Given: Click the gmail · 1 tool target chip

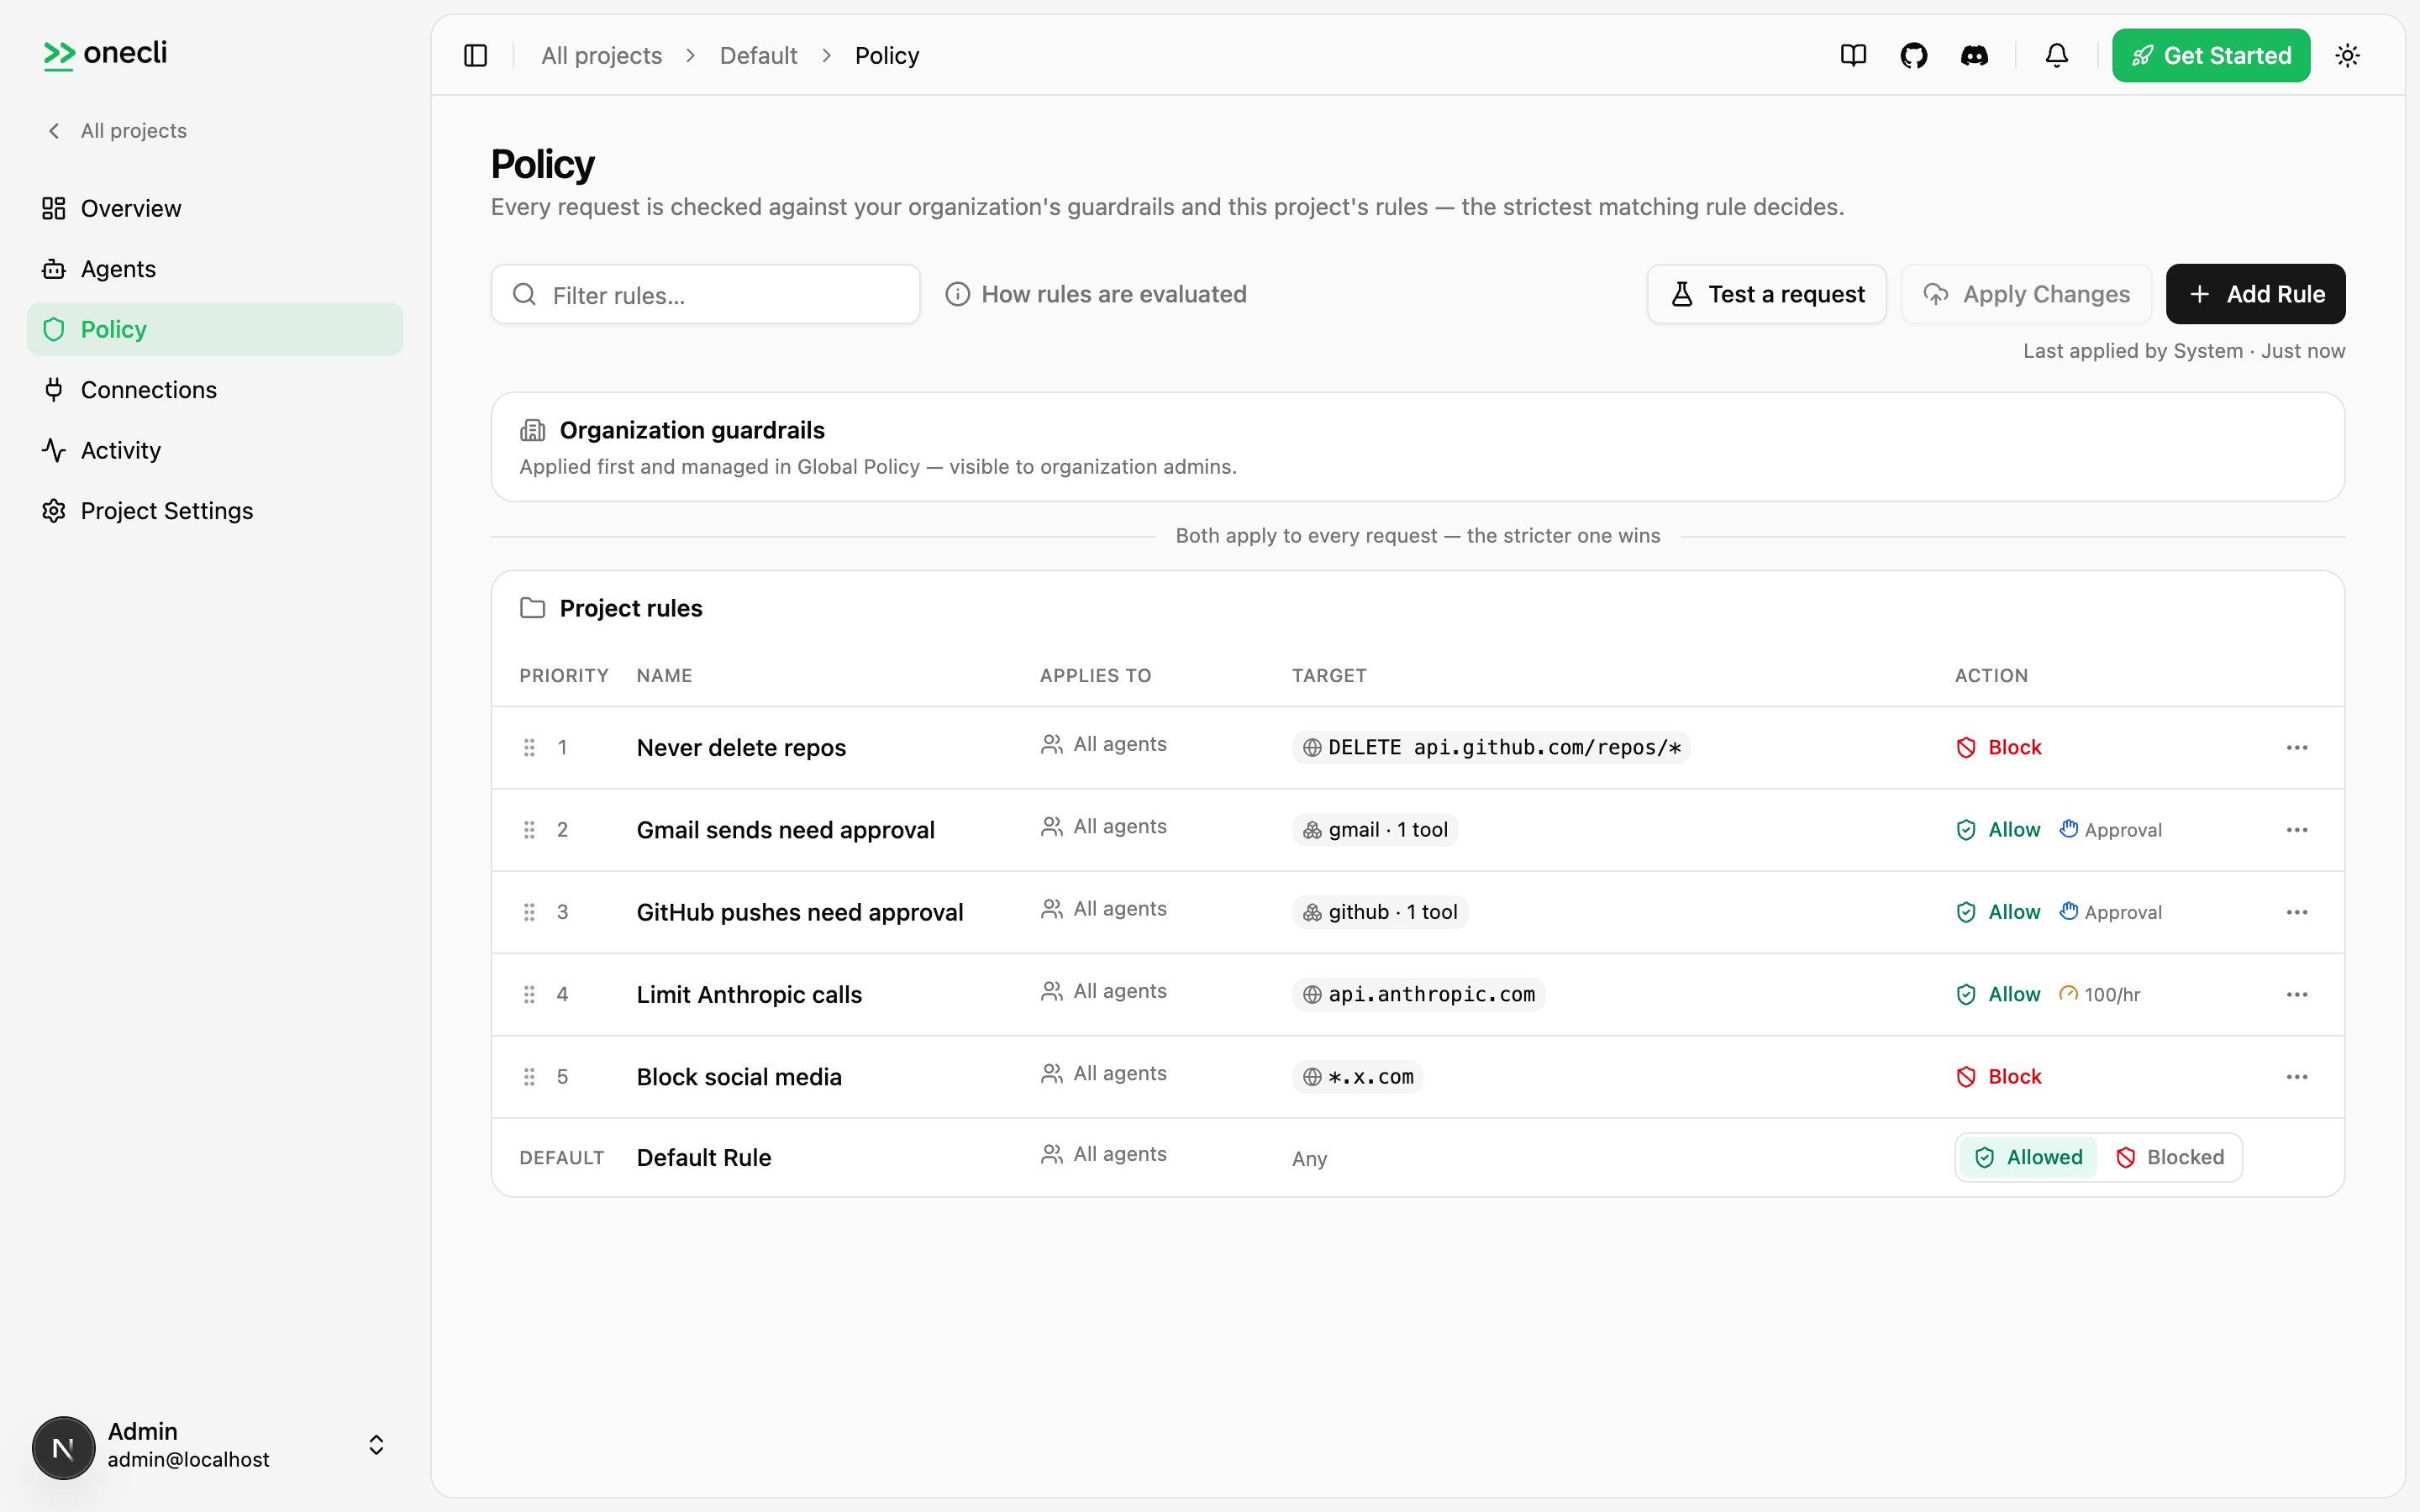Looking at the screenshot, I should click(x=1375, y=830).
